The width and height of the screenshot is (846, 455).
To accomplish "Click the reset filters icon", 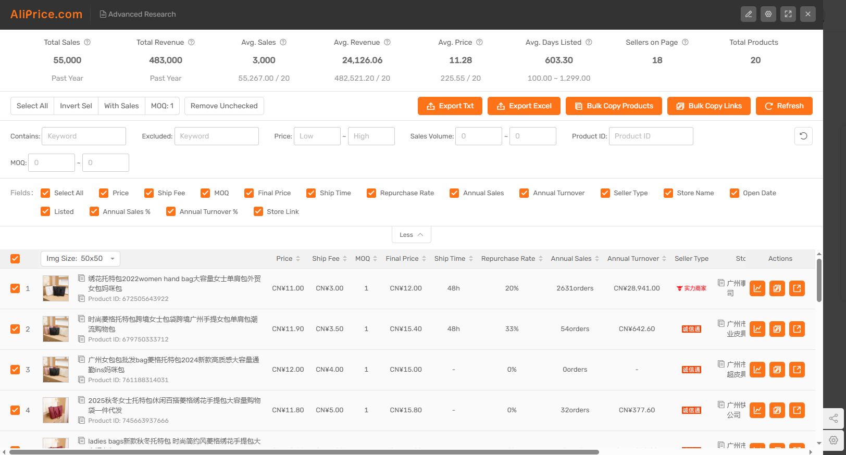I will pyautogui.click(x=803, y=136).
